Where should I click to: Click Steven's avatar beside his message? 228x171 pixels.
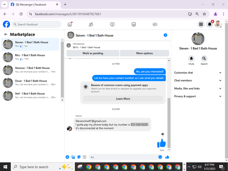coord(69,129)
